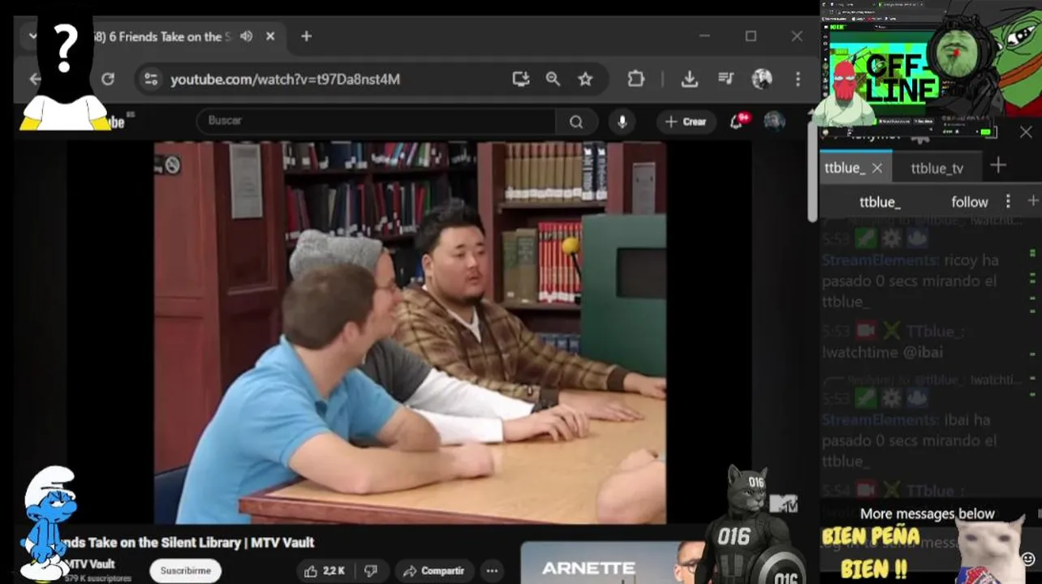The width and height of the screenshot is (1042, 584).
Task: Open chat header three-dot menu
Action: tap(1008, 201)
